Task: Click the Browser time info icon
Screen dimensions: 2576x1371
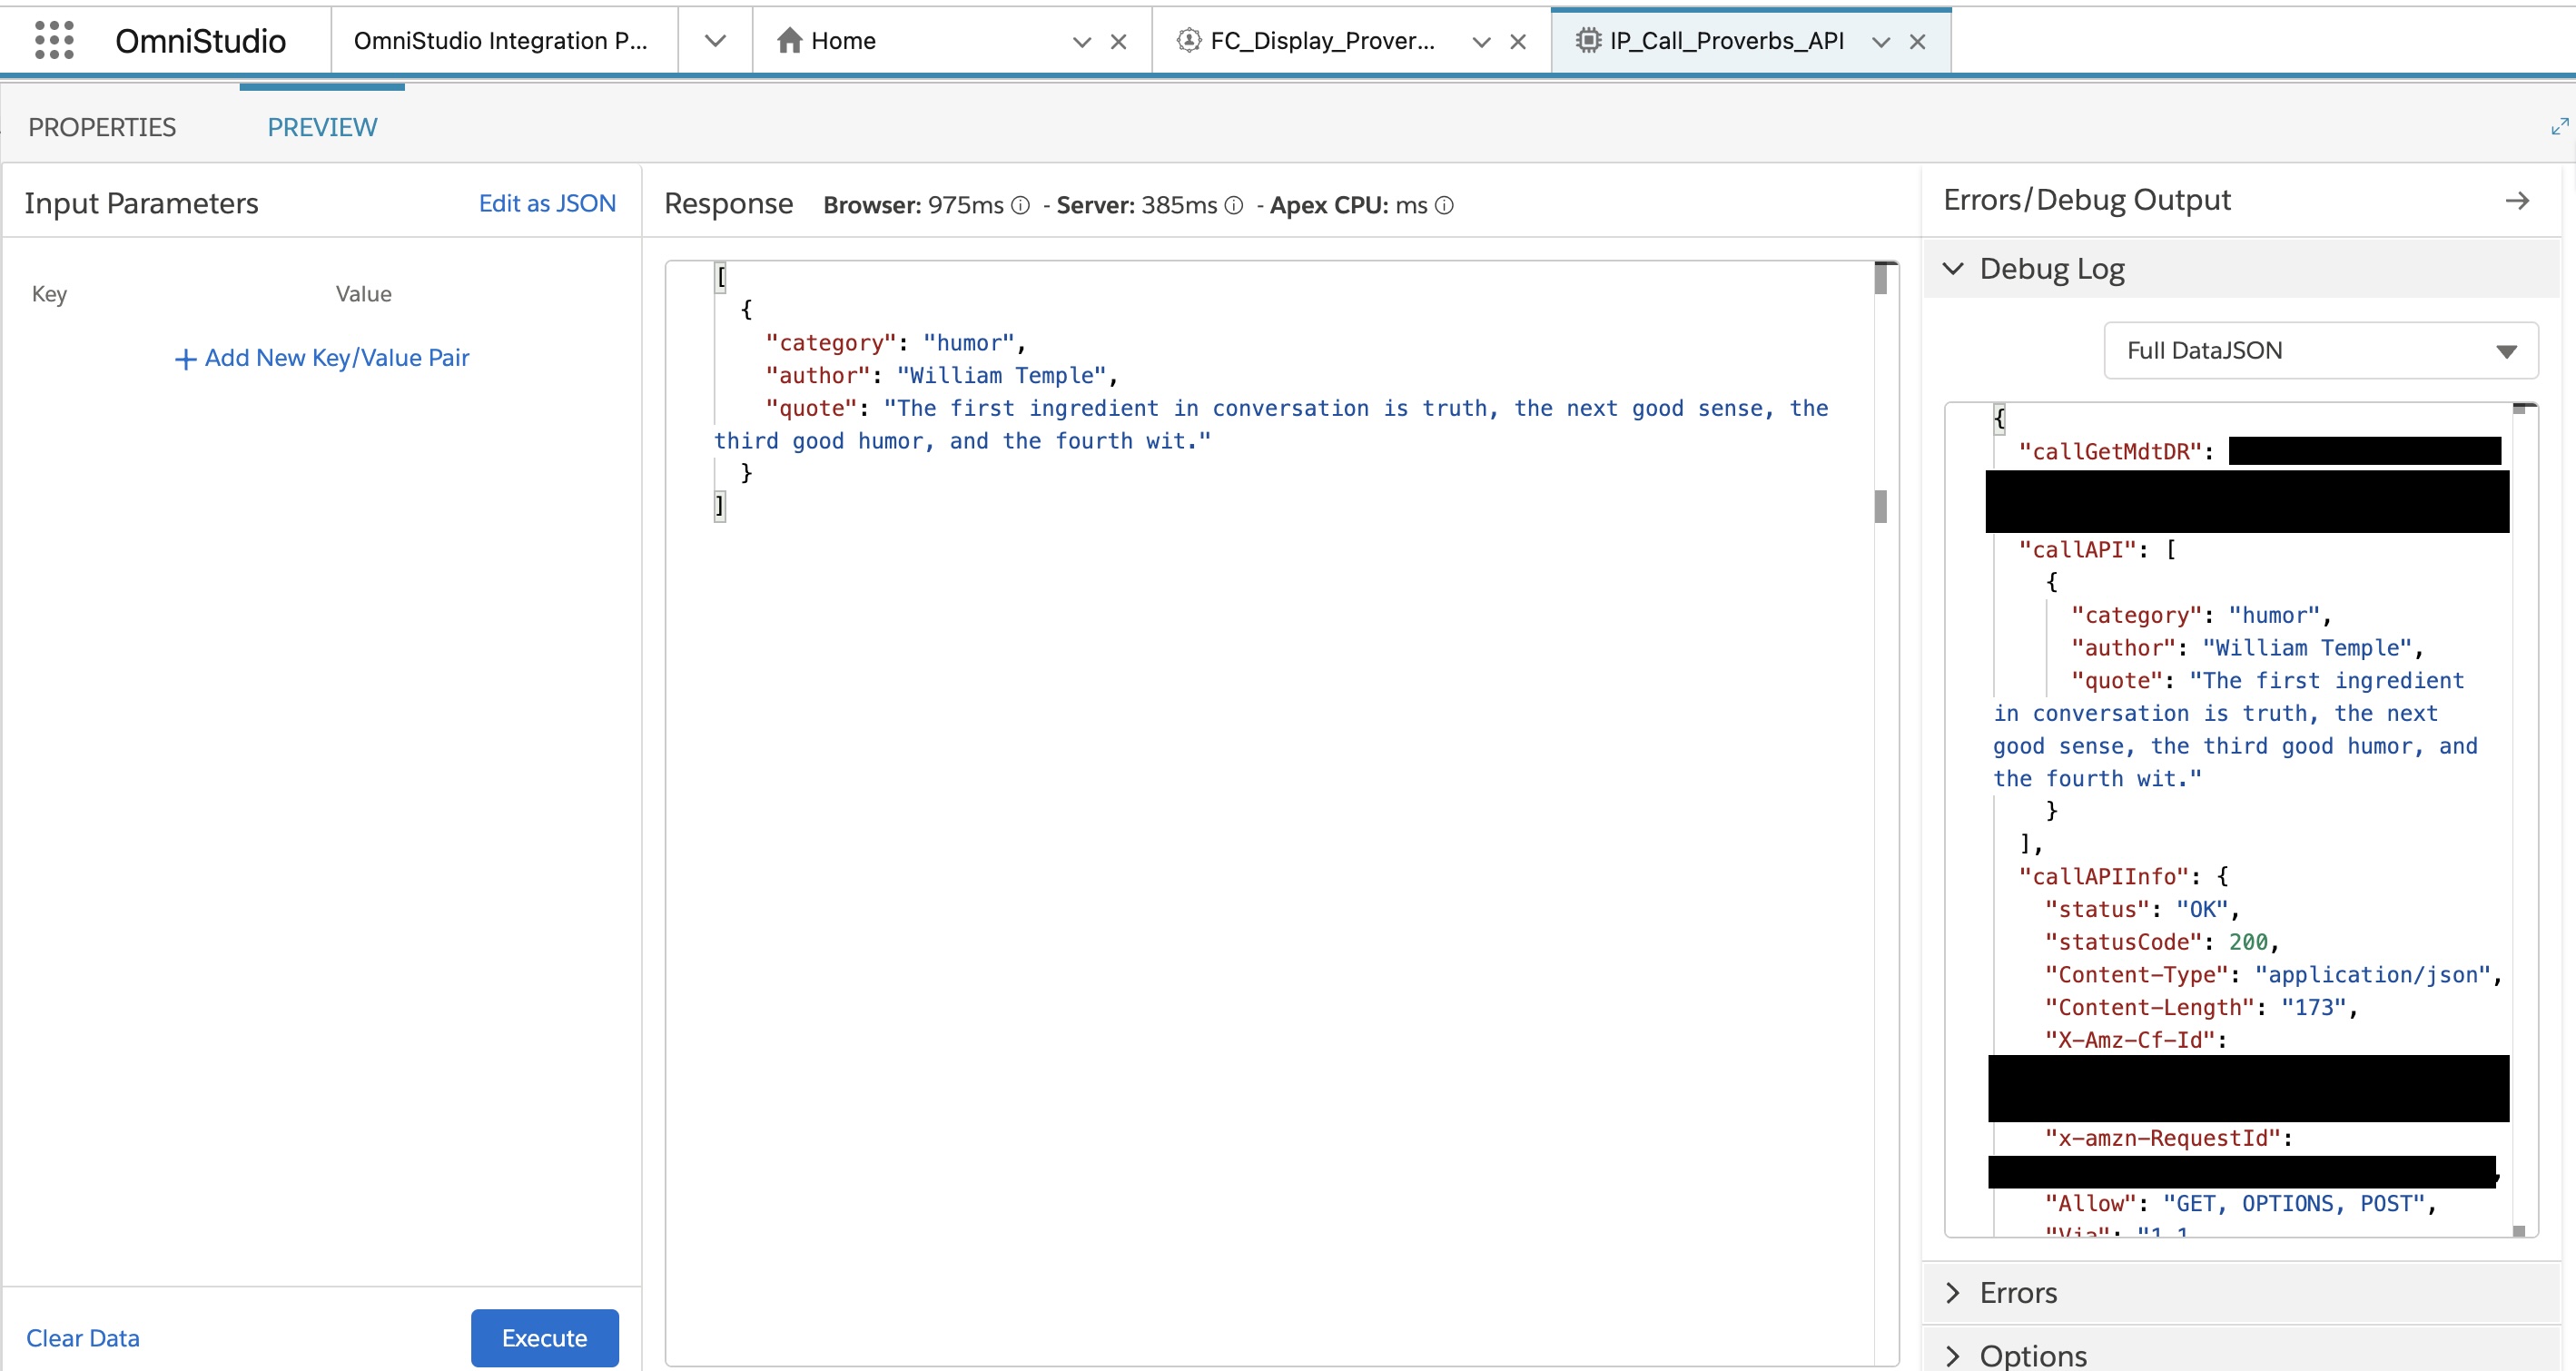Action: [1020, 205]
